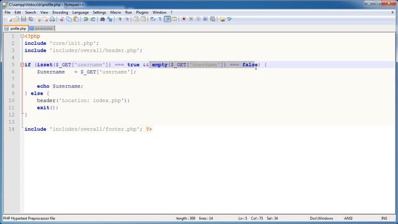
Task: Click the Open file toolbar icon
Action: pyautogui.click(x=16, y=19)
